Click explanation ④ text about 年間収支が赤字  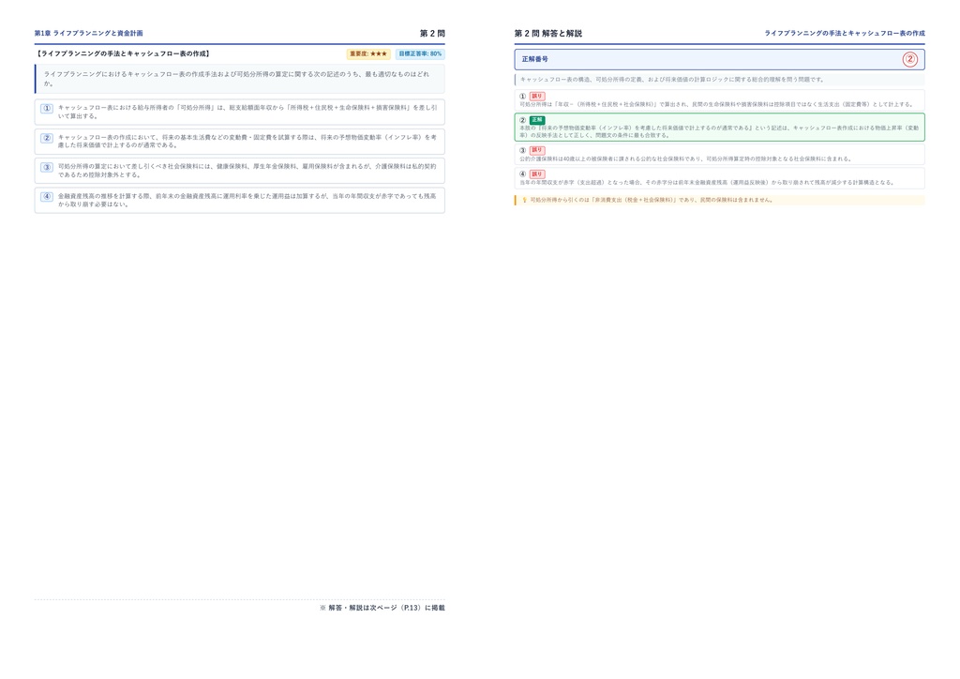(x=707, y=183)
